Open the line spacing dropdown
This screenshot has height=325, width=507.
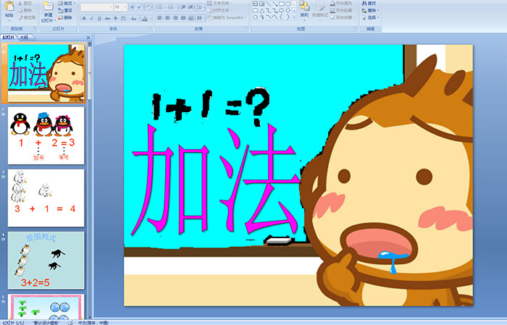(x=200, y=7)
